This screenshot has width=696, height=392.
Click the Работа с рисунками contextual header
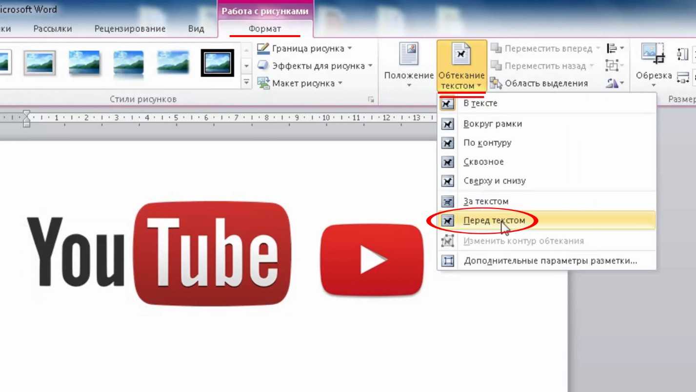click(265, 11)
